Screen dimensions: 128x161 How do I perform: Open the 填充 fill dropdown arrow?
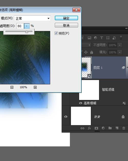point(120,52)
